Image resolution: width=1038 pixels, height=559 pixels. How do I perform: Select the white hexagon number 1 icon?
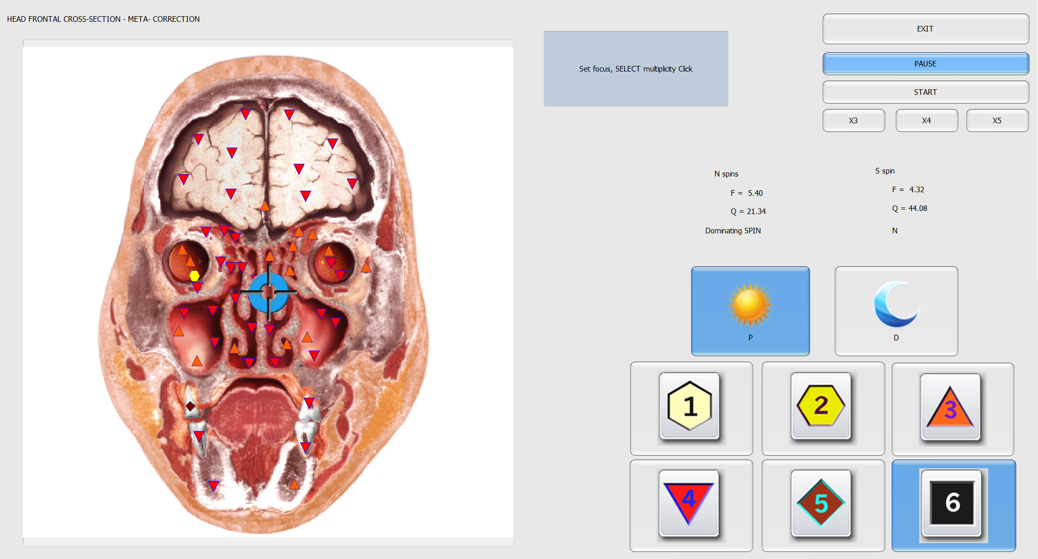[x=690, y=406]
